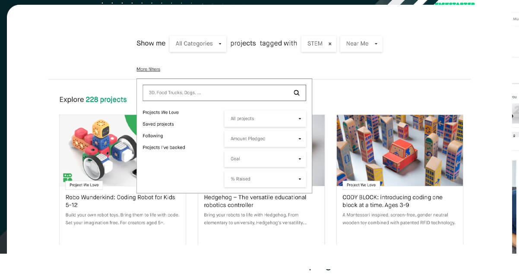Viewport: 519px width, 274px height.
Task: Filter by Projects I've backed
Action: click(164, 147)
